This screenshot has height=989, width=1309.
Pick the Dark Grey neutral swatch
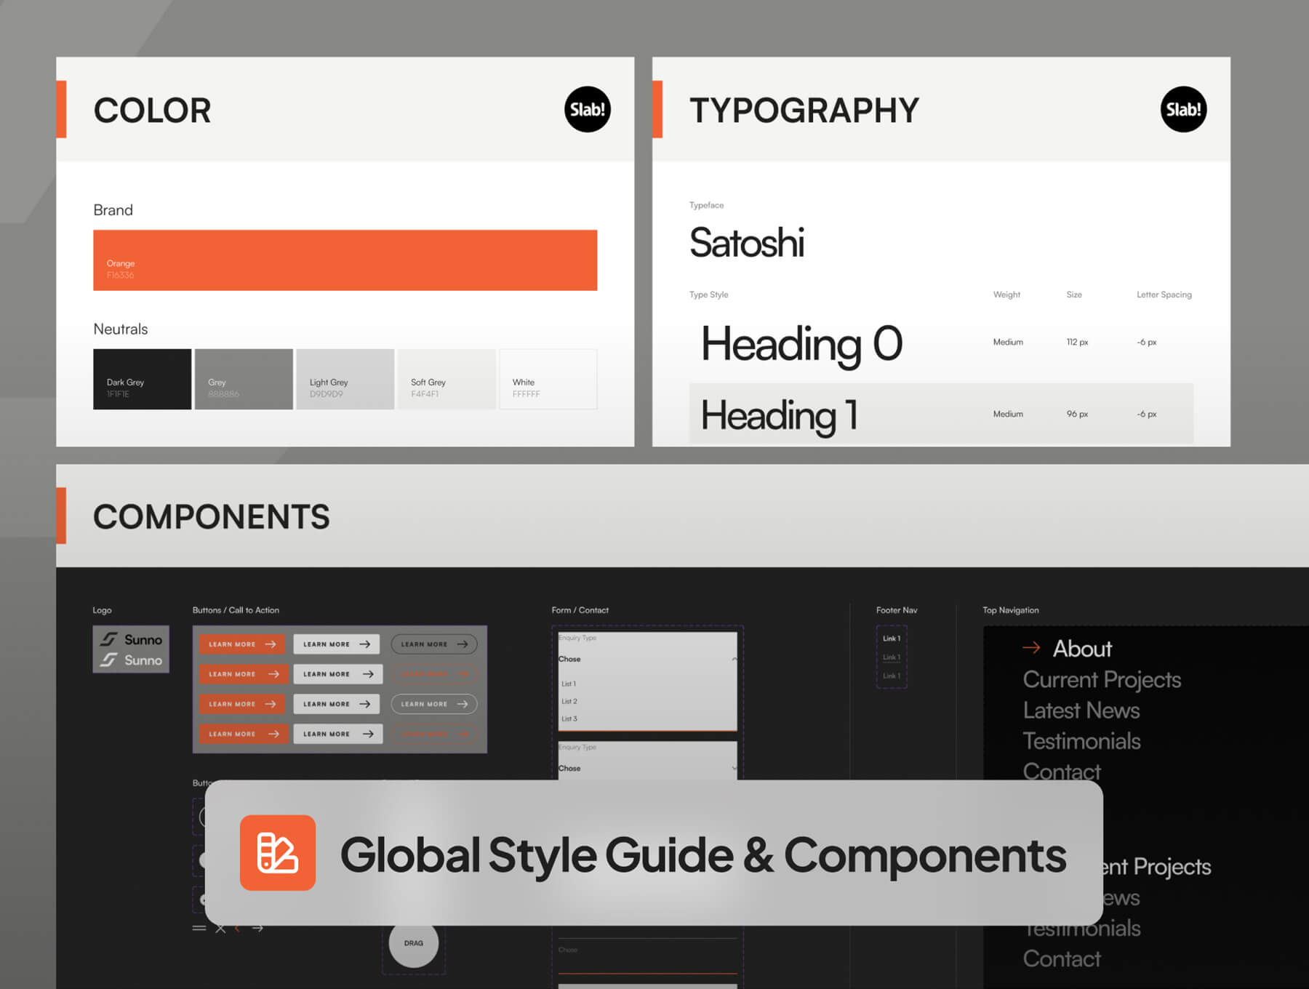(143, 380)
